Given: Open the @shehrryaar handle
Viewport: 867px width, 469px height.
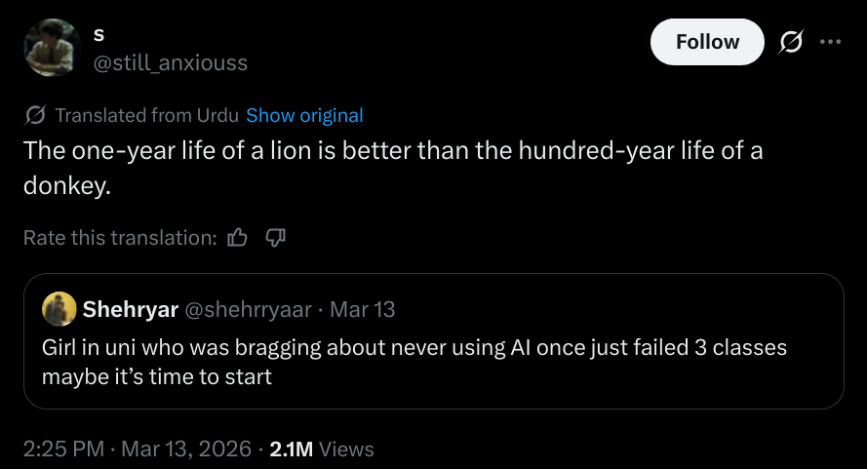Looking at the screenshot, I should 248,310.
